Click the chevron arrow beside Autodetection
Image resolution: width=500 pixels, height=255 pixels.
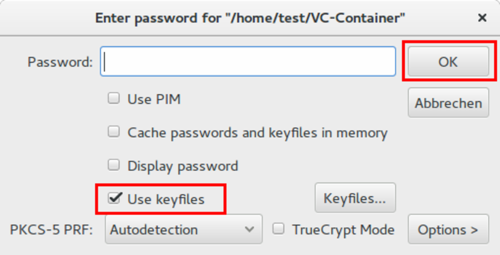(x=250, y=230)
